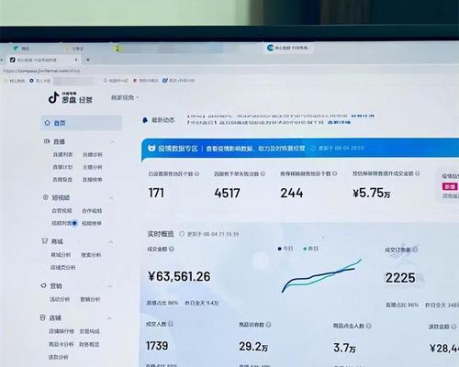This screenshot has height=367, width=459.
Task: Click info icon beside 推荐限售地区个数
Action: tap(335, 173)
